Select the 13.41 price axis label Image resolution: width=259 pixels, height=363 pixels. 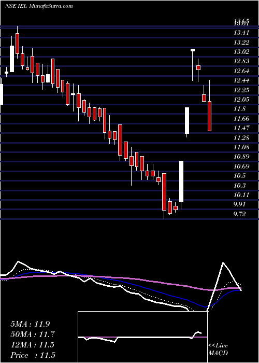[241, 33]
